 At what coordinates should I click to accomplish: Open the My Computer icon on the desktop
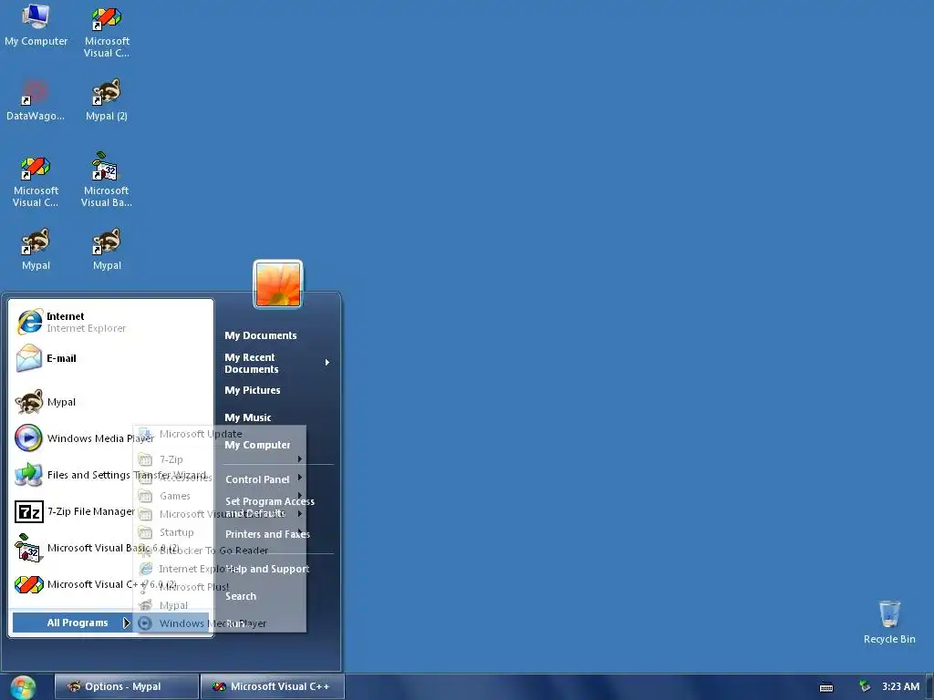36,25
